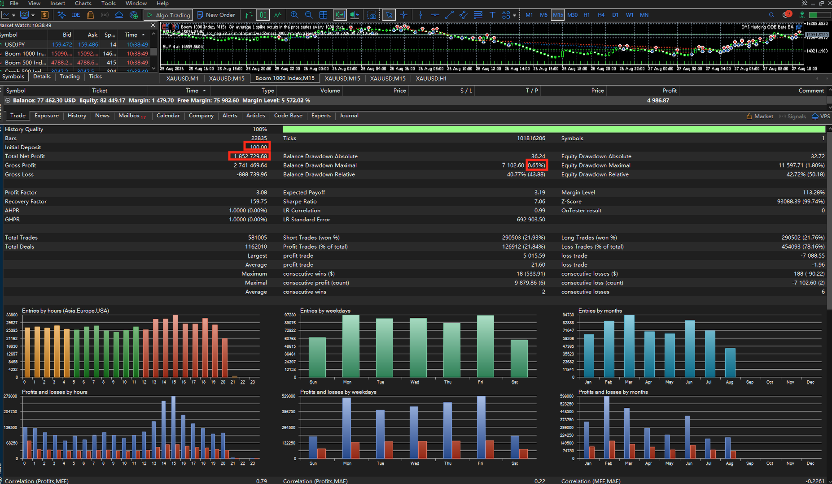
Task: Switch timeframe to D1
Action: pos(615,15)
